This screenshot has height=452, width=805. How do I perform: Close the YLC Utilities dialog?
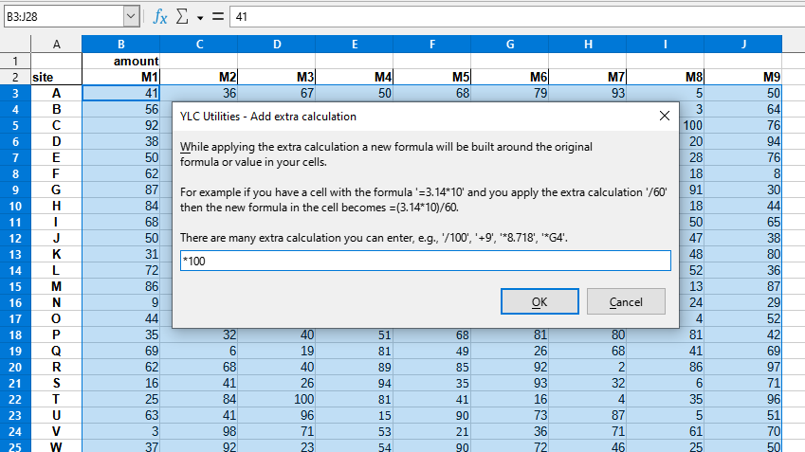point(665,116)
